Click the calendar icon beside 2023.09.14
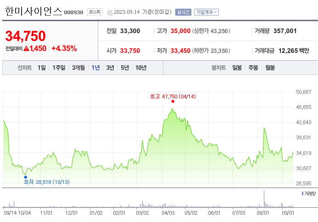The height and width of the screenshot is (222, 318). point(110,12)
